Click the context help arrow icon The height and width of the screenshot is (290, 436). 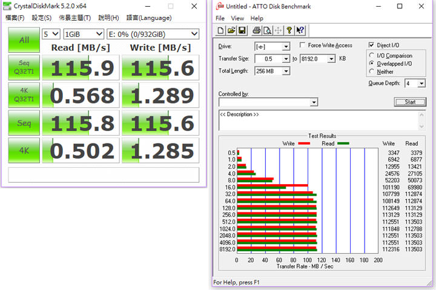pos(300,30)
